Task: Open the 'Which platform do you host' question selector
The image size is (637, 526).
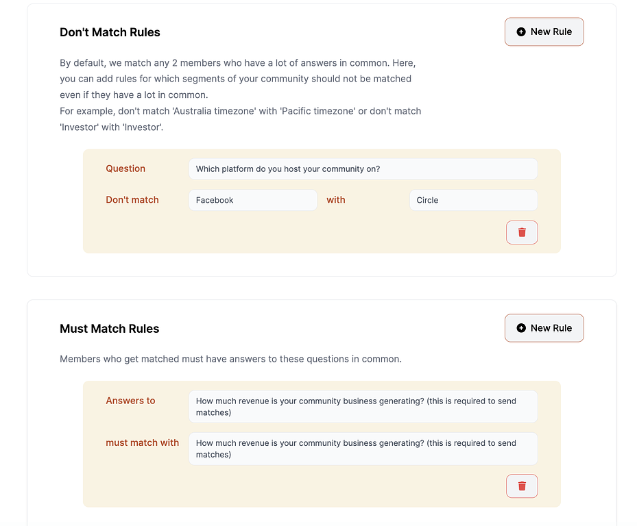Action: [363, 169]
